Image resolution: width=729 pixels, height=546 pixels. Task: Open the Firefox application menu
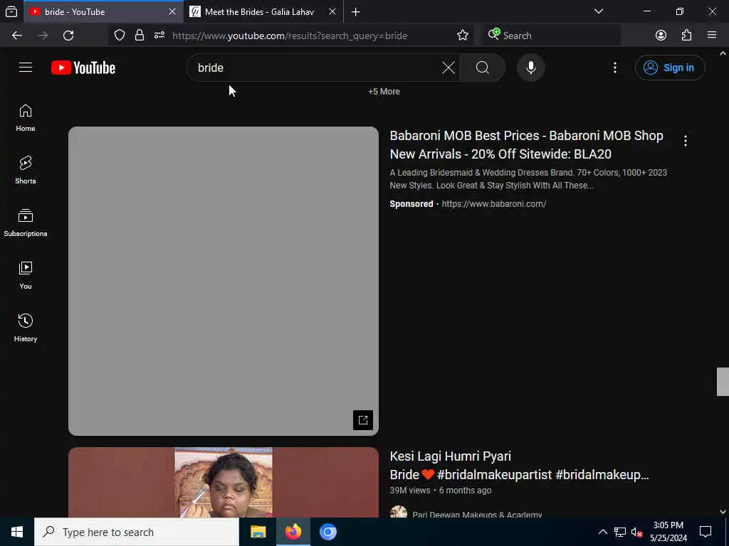click(x=712, y=36)
